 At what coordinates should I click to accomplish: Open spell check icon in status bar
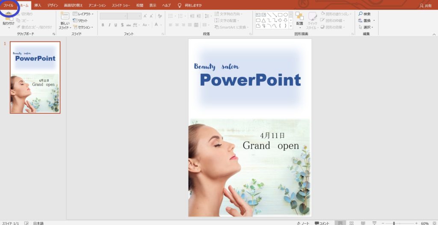(x=27, y=223)
